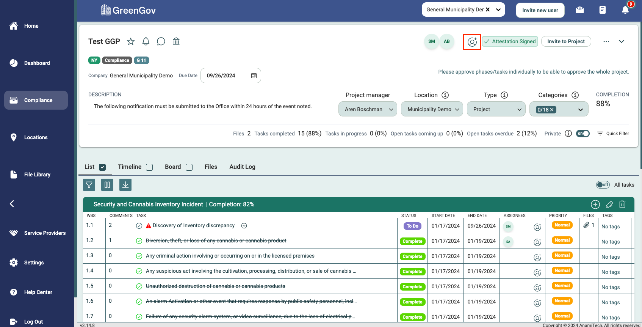Click the add-assignee icon next to Attestation Signed
This screenshot has width=642, height=327.
tap(472, 42)
